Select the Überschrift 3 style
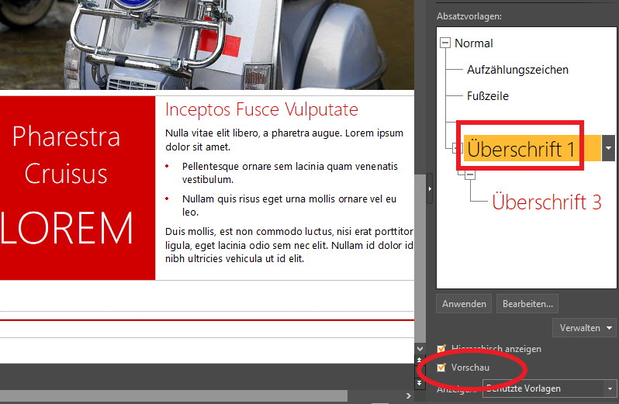Viewport: 619px width, 404px height. 546,202
